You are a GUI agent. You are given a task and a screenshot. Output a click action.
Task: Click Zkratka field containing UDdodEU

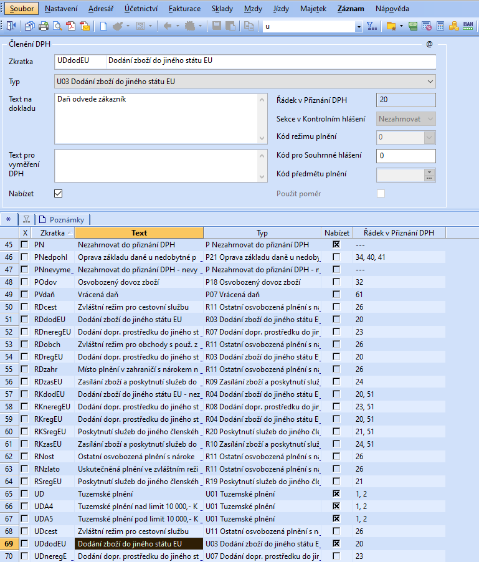80,61
